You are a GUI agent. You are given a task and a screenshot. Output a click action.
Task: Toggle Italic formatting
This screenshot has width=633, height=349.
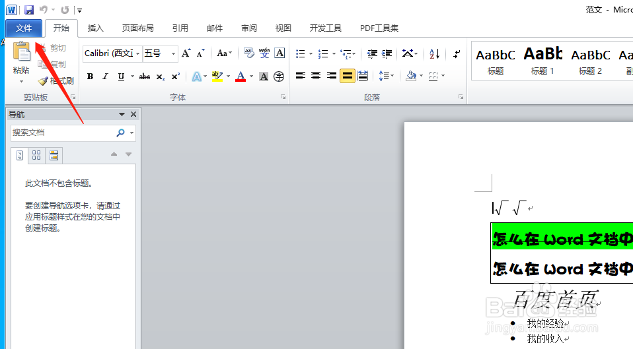(x=105, y=77)
